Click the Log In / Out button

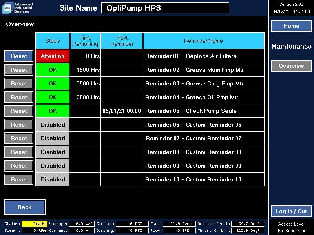point(291,211)
